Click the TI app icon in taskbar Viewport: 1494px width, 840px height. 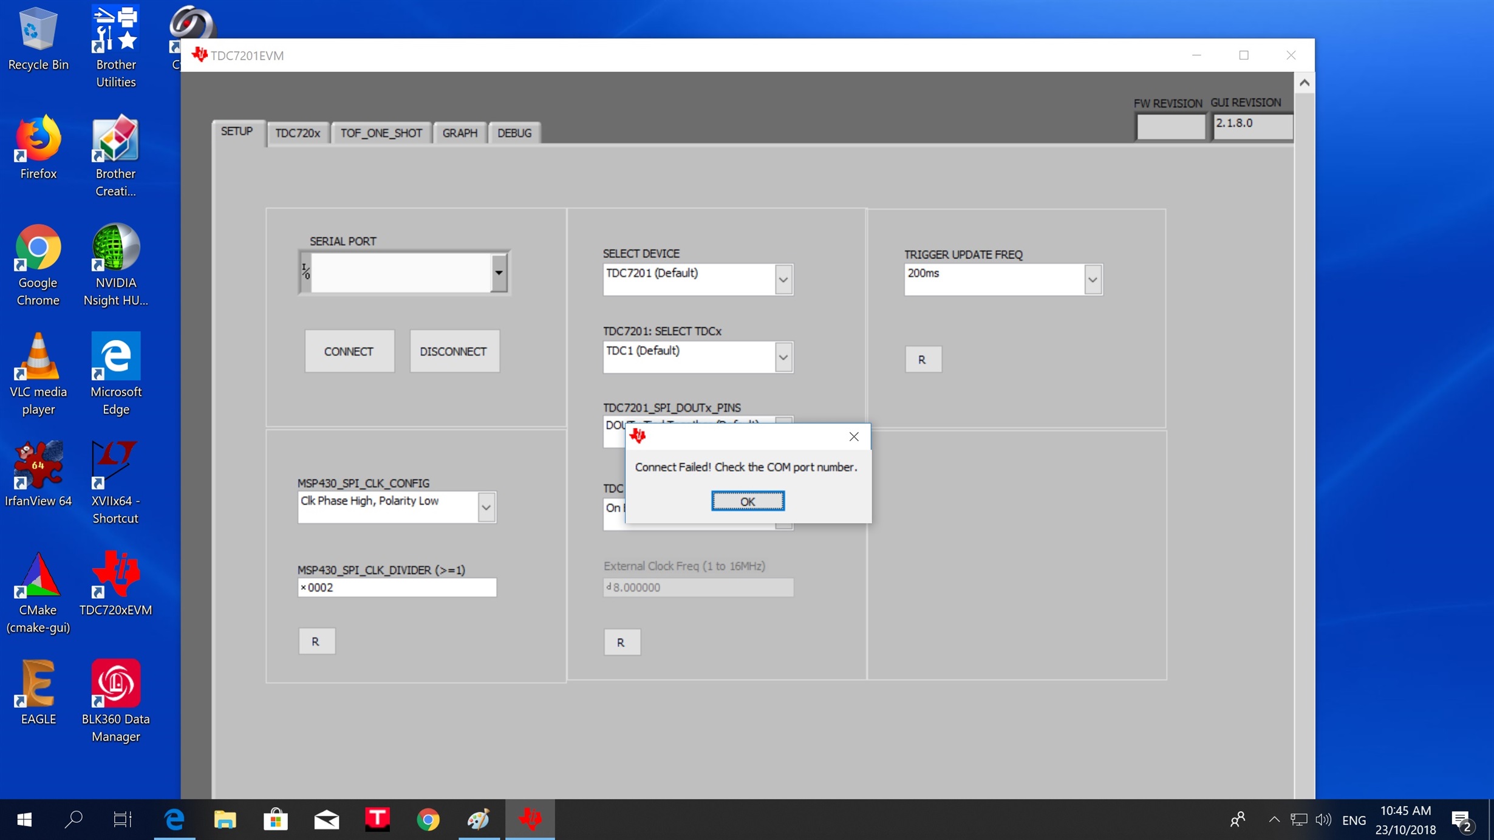pos(530,819)
